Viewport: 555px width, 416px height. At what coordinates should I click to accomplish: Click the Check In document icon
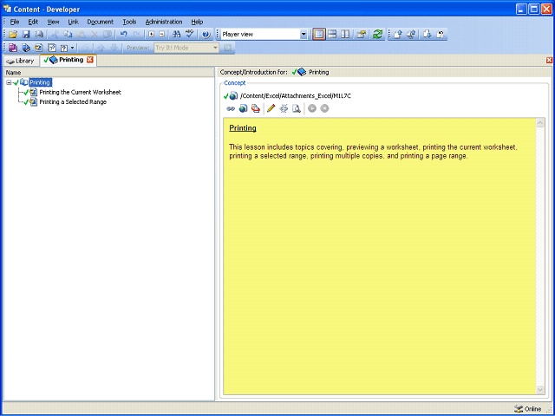pyautogui.click(x=398, y=35)
